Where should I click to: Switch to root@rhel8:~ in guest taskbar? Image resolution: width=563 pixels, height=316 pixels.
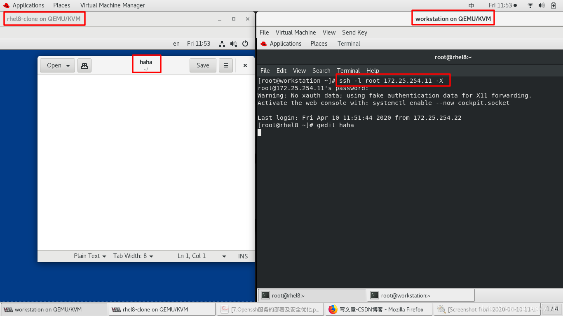[x=312, y=295]
